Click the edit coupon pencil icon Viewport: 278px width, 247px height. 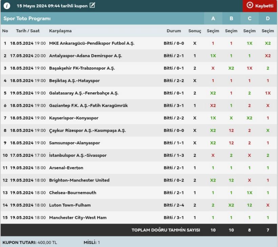92,6
